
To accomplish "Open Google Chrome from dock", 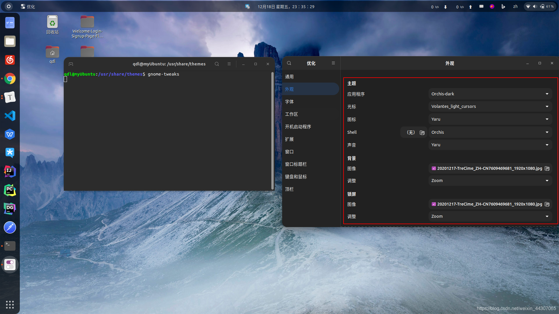I will click(10, 78).
